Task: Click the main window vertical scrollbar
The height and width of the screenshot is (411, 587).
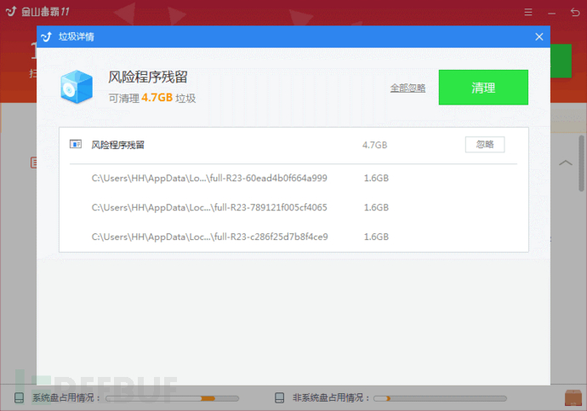Action: 581,163
